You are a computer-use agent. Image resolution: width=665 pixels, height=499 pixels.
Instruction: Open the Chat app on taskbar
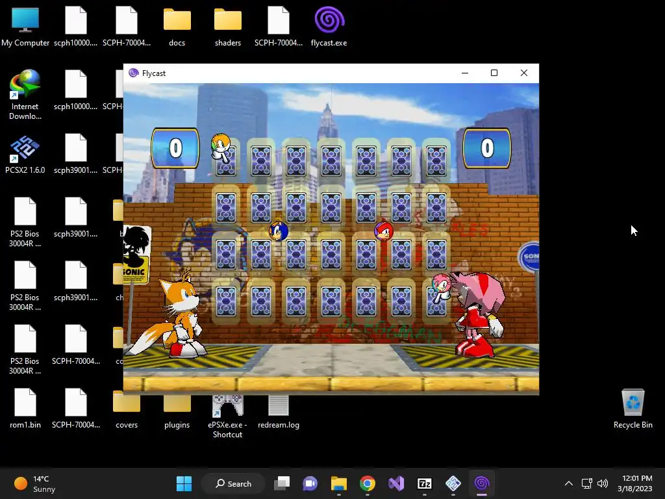[310, 483]
